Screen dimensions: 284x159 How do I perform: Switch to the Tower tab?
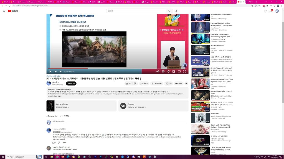coord(14,2)
